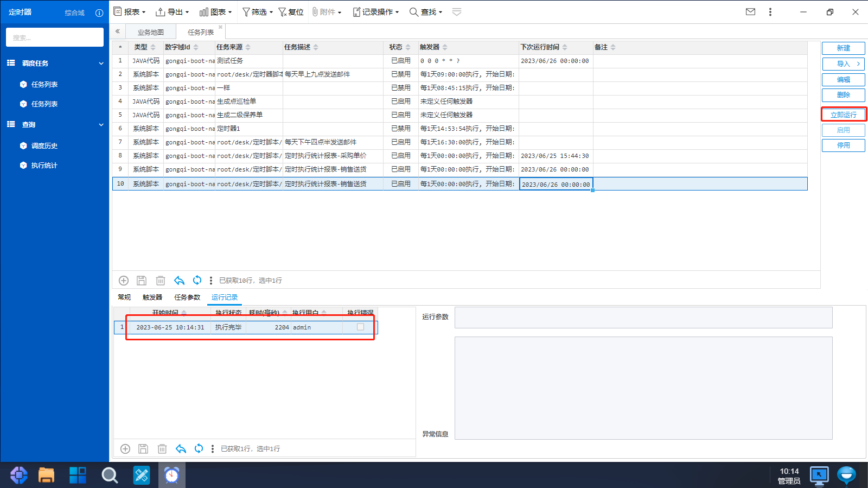The height and width of the screenshot is (488, 868).
Task: Open the magnifier search app in taskbar
Action: pos(110,475)
